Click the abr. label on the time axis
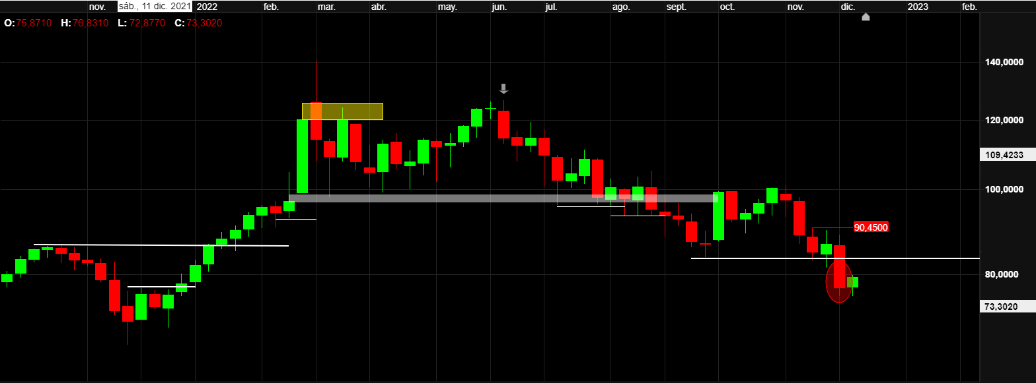 (379, 7)
